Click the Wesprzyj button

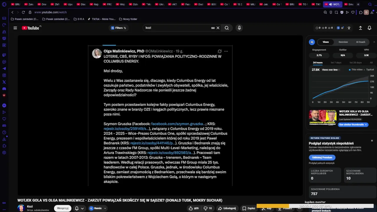pos(63,208)
